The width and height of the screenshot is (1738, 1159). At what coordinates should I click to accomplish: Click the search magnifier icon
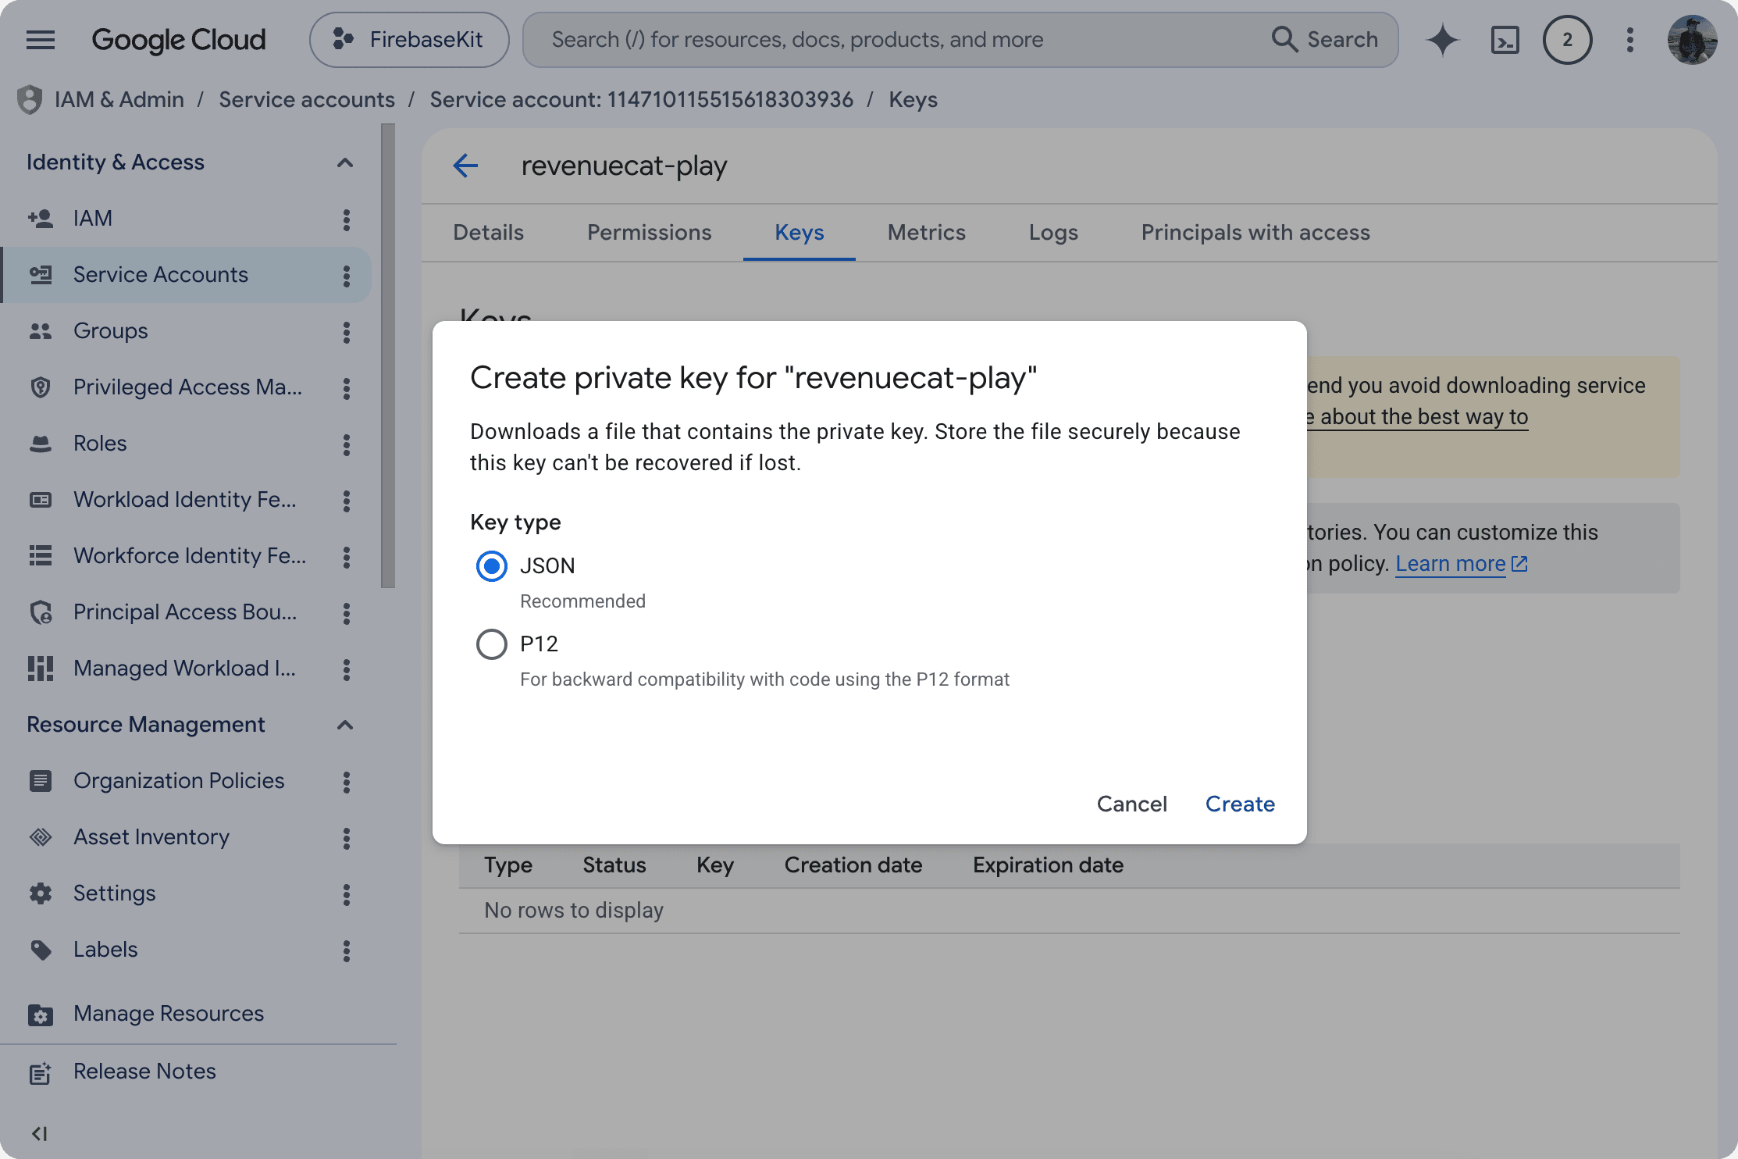1284,39
